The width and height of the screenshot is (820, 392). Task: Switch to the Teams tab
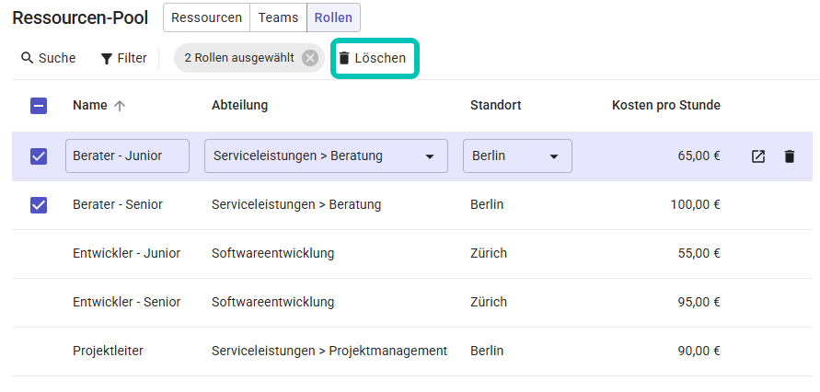(x=278, y=17)
